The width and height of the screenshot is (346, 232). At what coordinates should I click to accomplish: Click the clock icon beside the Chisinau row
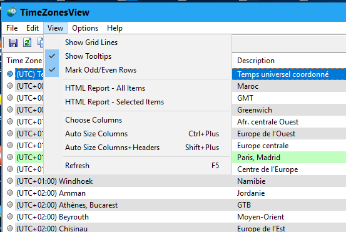tap(10, 228)
